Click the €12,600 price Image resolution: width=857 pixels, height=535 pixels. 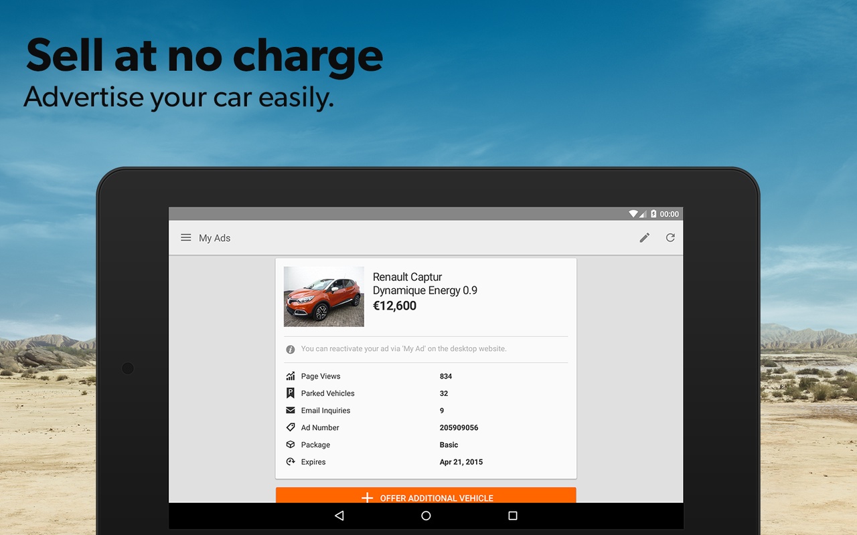(394, 306)
